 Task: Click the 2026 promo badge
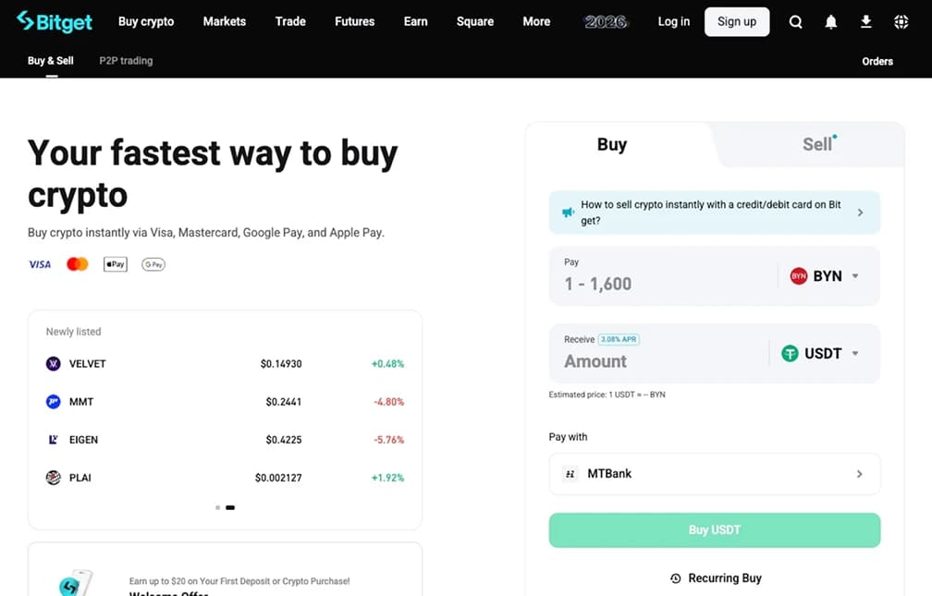pos(606,22)
